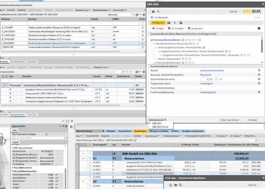Open the Umwandeln dropdown
265x189 pixels.
pyautogui.click(x=120, y=10)
